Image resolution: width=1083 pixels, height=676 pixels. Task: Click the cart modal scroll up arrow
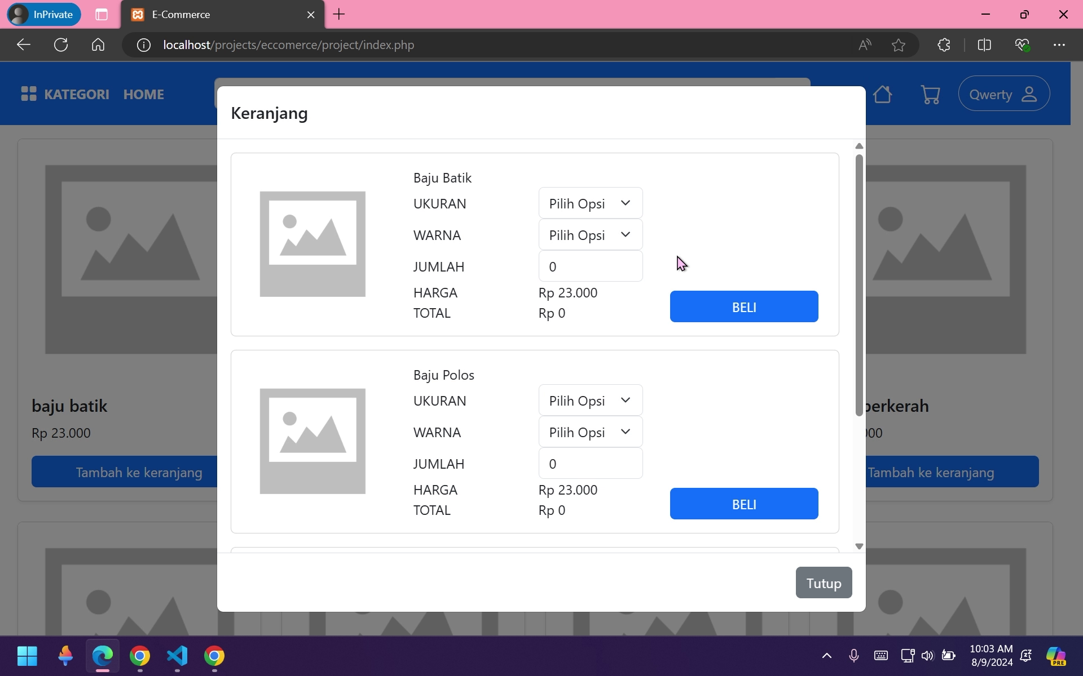click(x=859, y=146)
